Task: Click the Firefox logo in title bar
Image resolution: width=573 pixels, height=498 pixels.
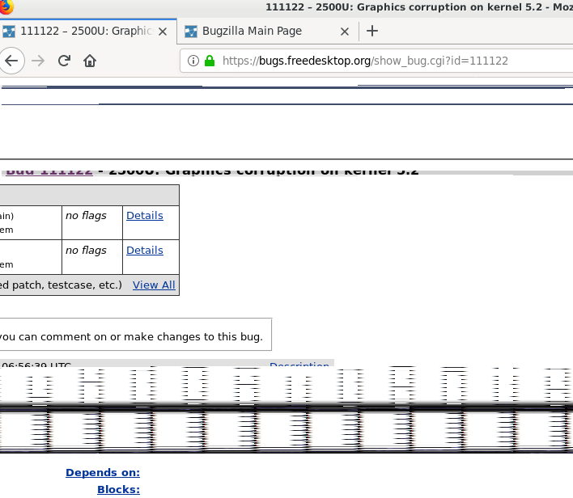Action: coord(6,7)
